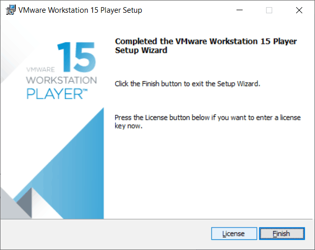Click the "WORKSTATION" logo text
The width and height of the screenshot is (315, 250).
tap(61, 81)
